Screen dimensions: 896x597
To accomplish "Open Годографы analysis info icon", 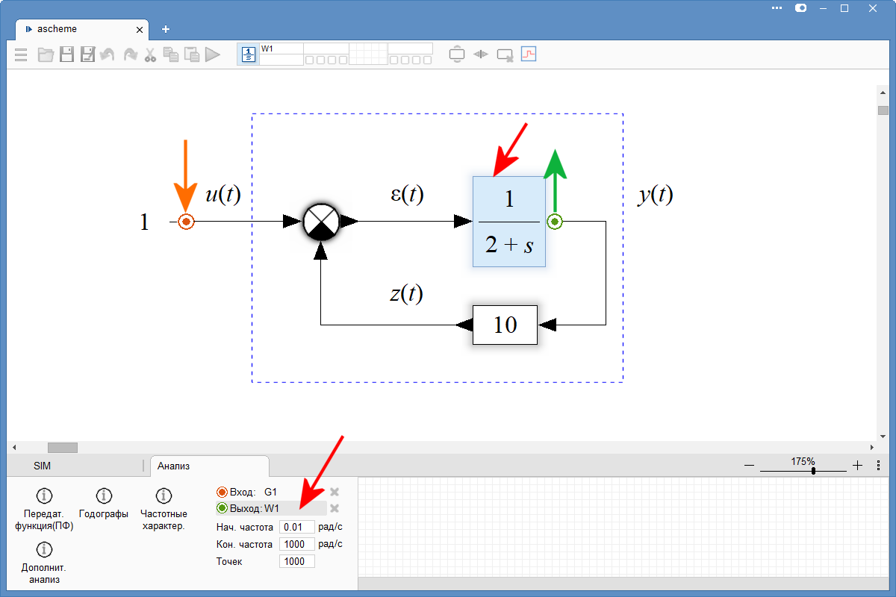I will point(104,496).
